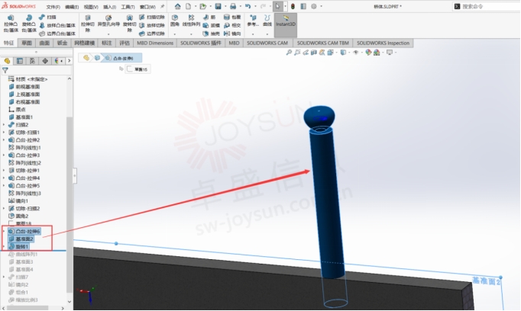The height and width of the screenshot is (311, 521).
Task: Select the 镜向 mirror tool
Action: 232,34
